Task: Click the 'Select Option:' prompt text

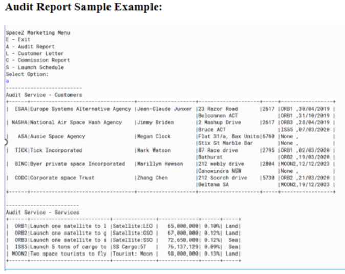Action: (x=27, y=74)
